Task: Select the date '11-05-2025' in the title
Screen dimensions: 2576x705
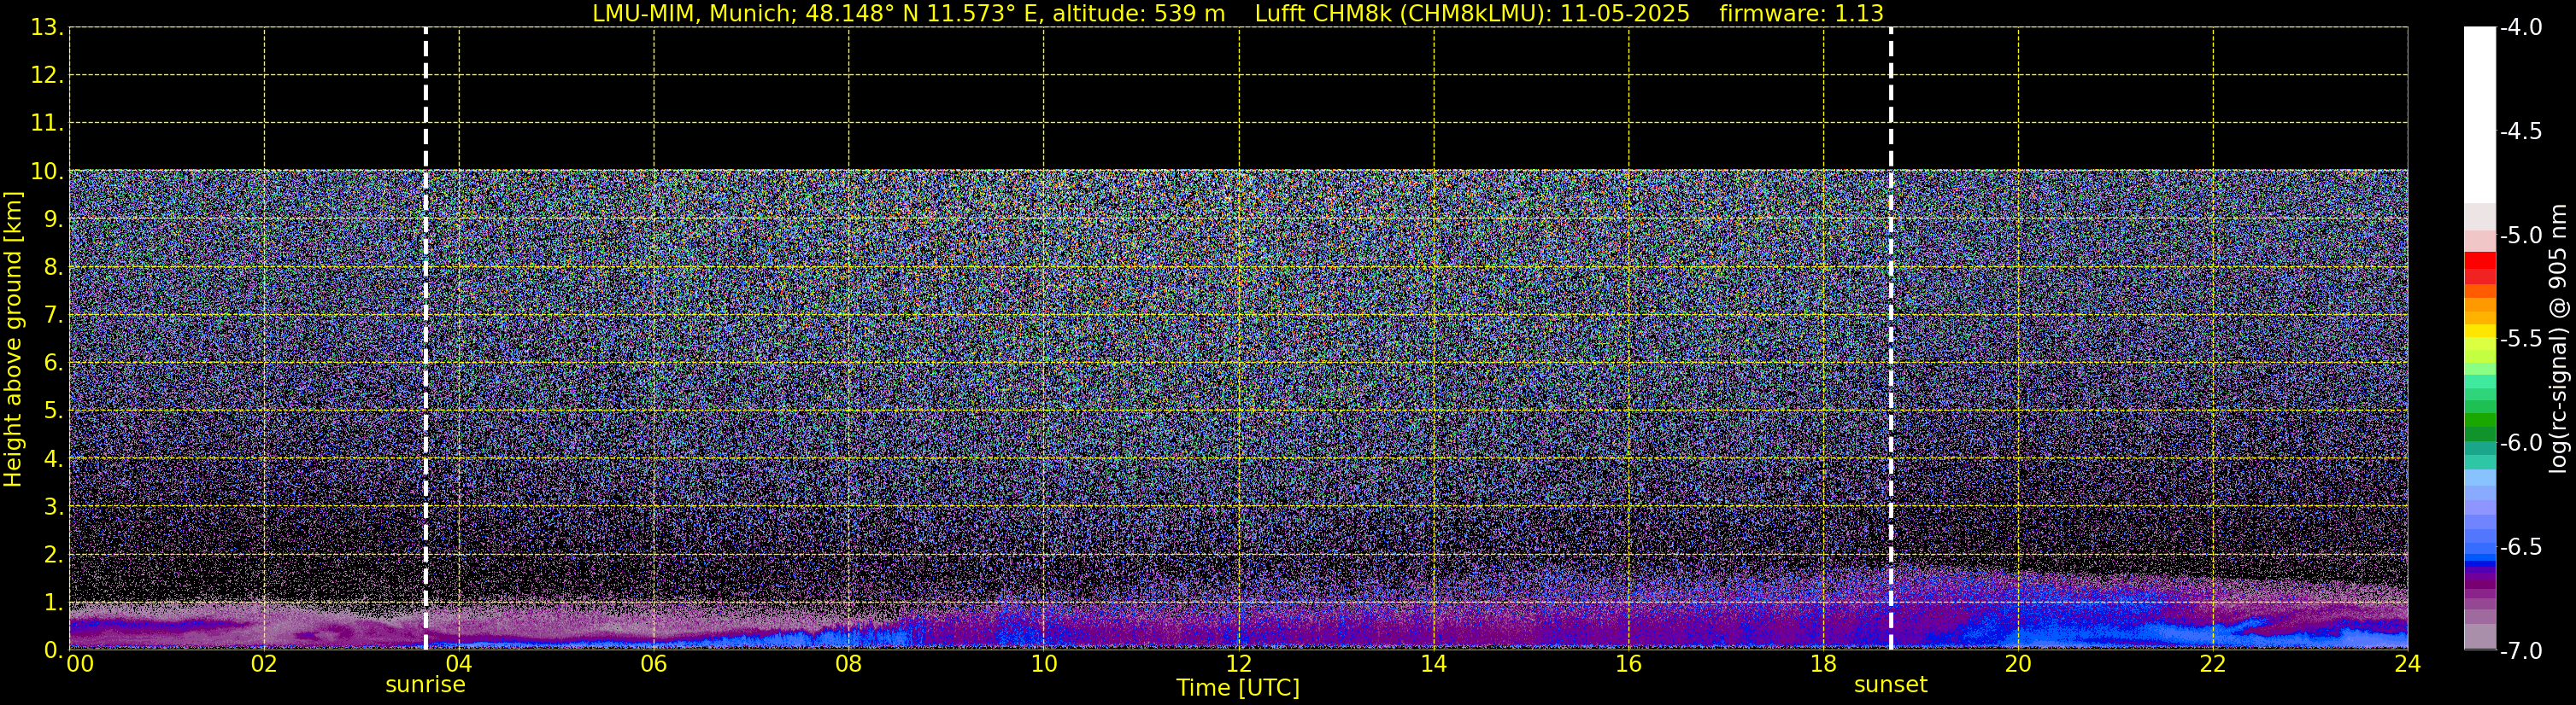Action: (1625, 14)
